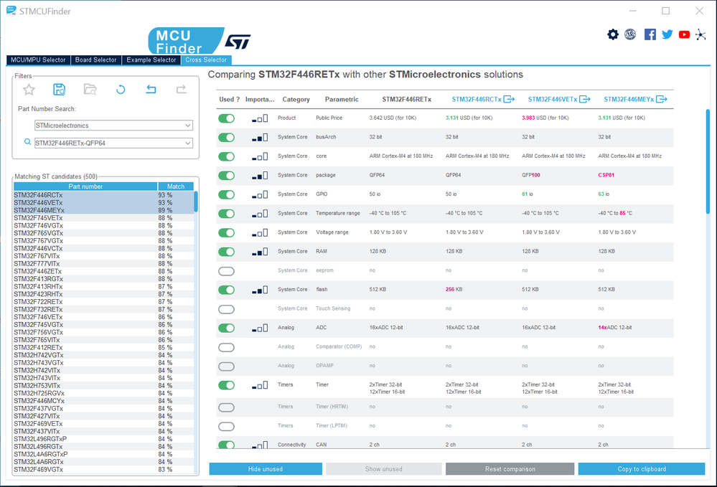Set importance level icon for Public Price row

tap(260, 119)
